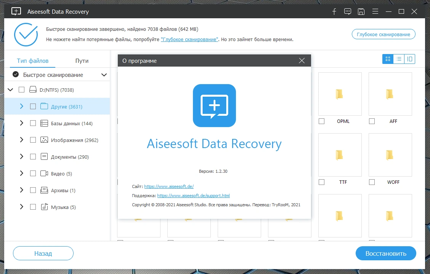Screen dimensions: 430x274
Task: Tick the AFF folder checkbox
Action: click(x=372, y=121)
